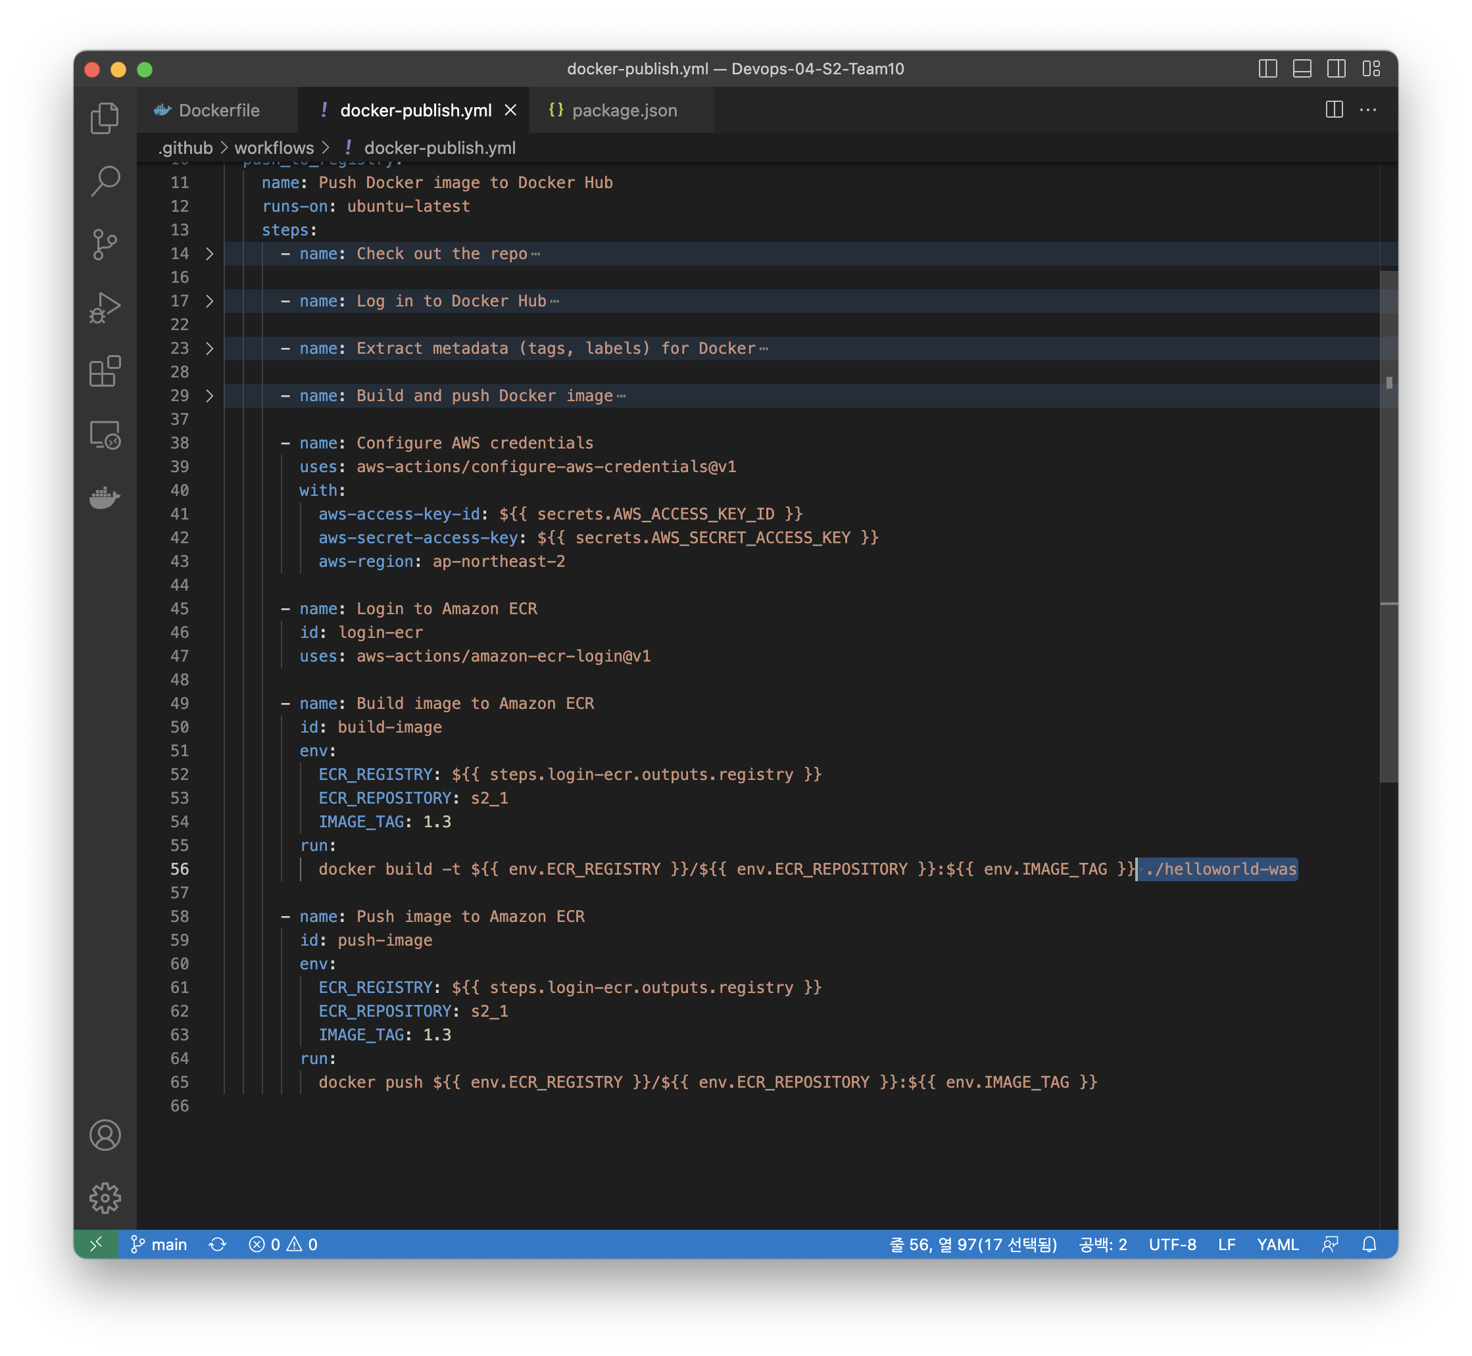Toggle primary side bar visibility
The width and height of the screenshot is (1472, 1356).
[x=1267, y=69]
